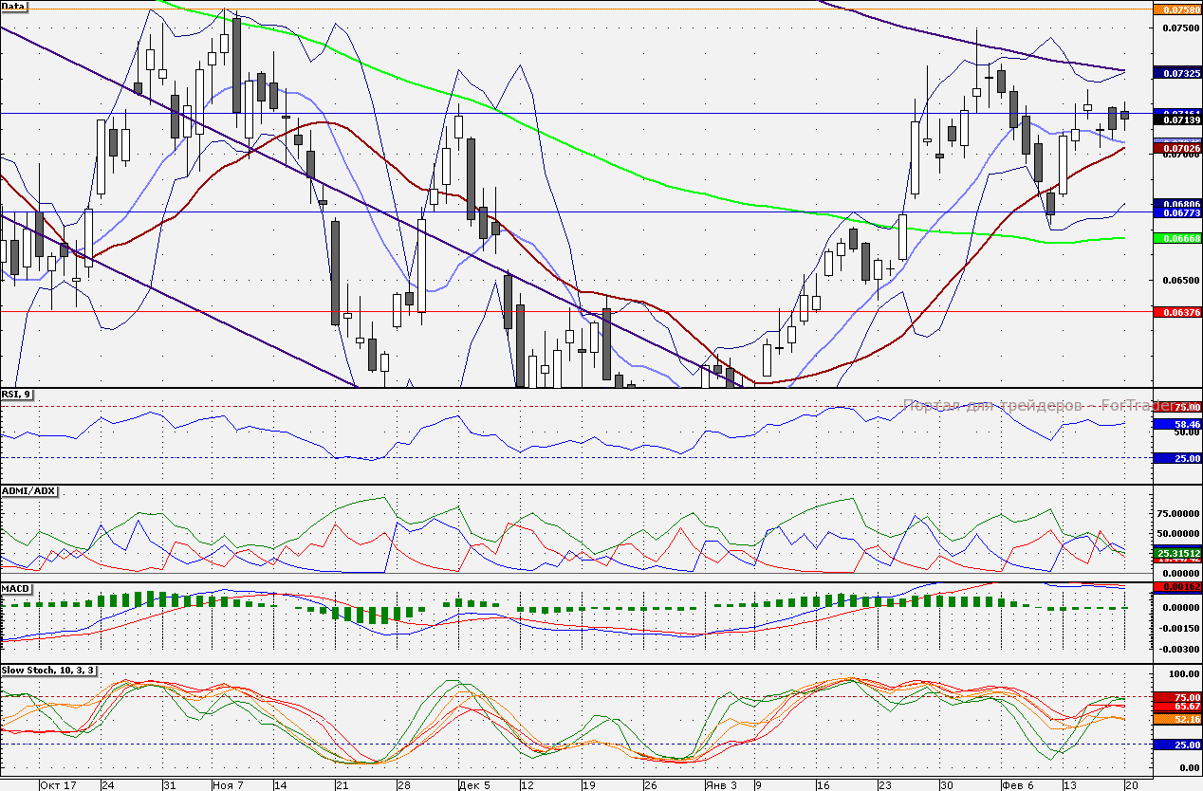Select the dark blue 0.07325 price tag
This screenshot has height=791, width=1203.
tap(1175, 73)
